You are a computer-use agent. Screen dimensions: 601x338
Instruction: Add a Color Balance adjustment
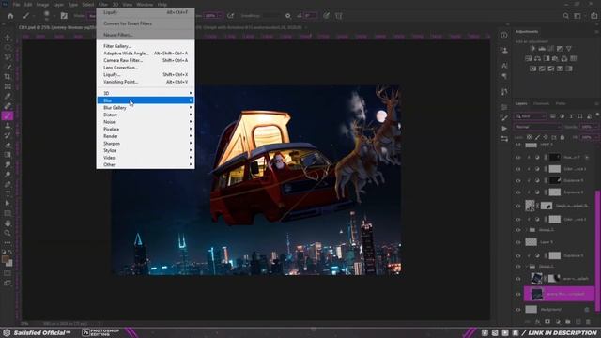(x=537, y=58)
